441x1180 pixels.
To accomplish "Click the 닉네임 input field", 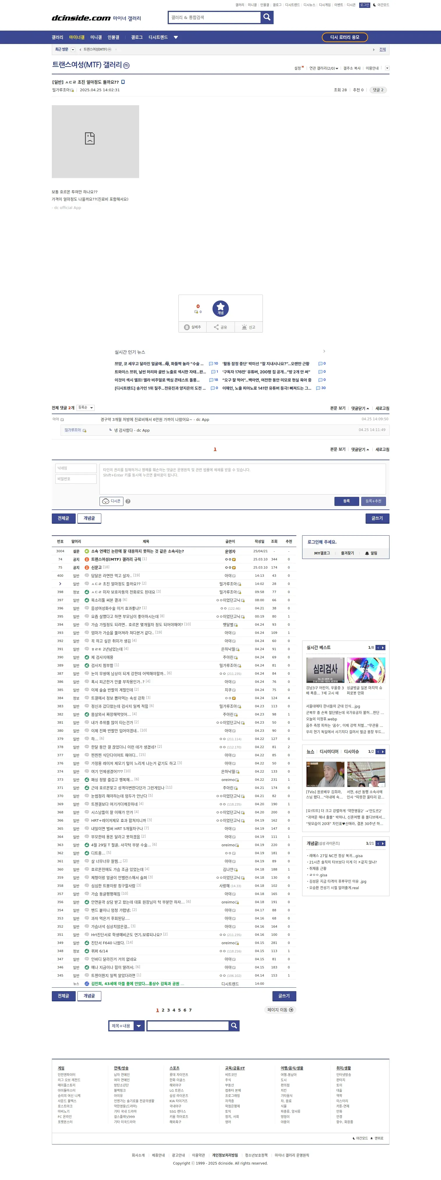I will (x=76, y=468).
